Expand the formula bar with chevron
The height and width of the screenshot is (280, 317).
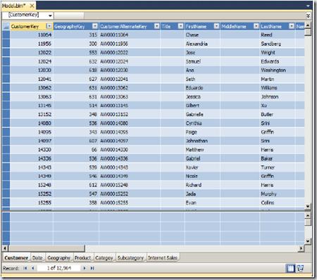click(308, 15)
